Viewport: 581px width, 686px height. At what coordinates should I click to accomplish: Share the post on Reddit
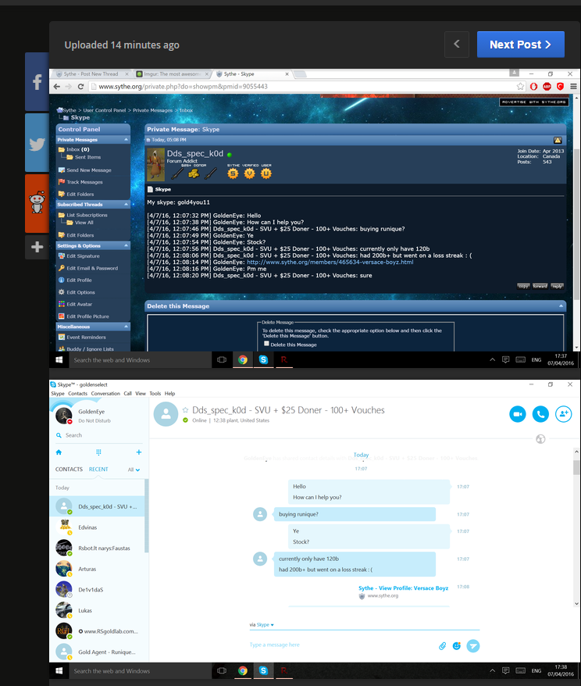coord(37,203)
